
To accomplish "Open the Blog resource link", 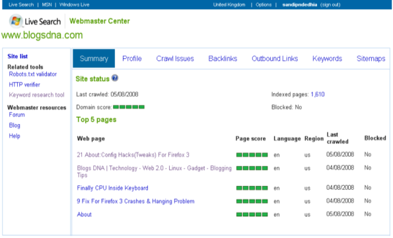I will tap(15, 125).
